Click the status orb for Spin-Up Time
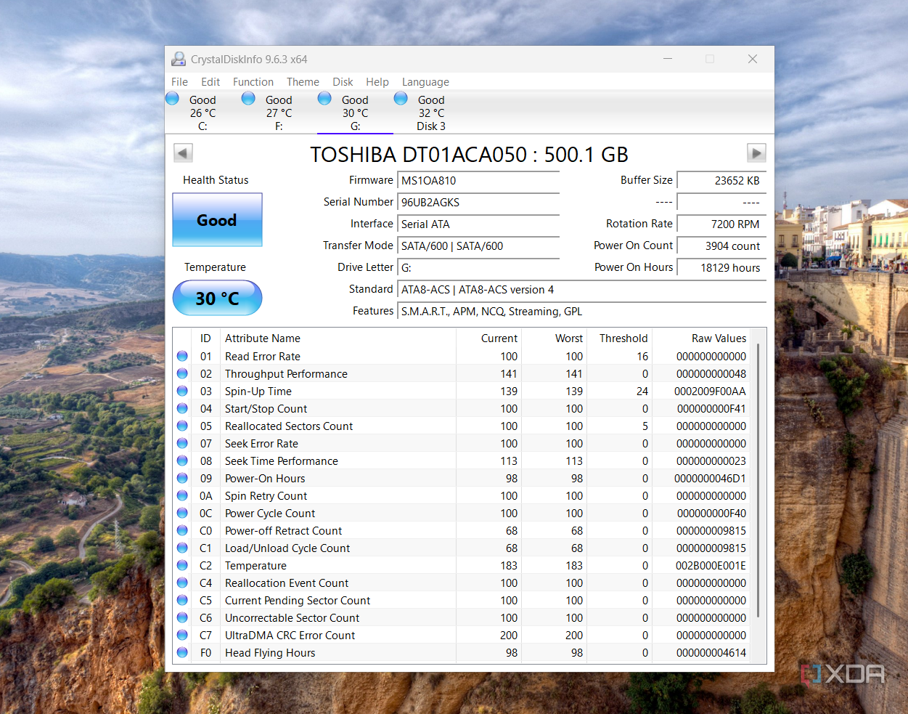The height and width of the screenshot is (714, 908). 182,391
